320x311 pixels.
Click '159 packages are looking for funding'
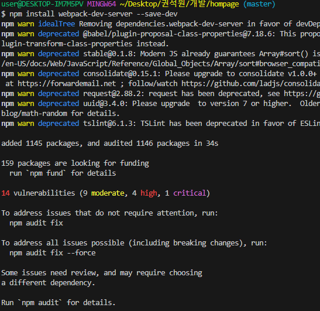click(x=75, y=163)
